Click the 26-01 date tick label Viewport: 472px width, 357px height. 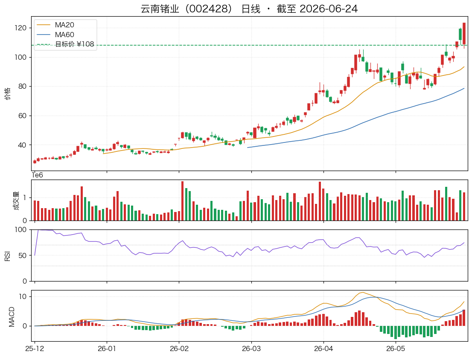[x=107, y=348]
